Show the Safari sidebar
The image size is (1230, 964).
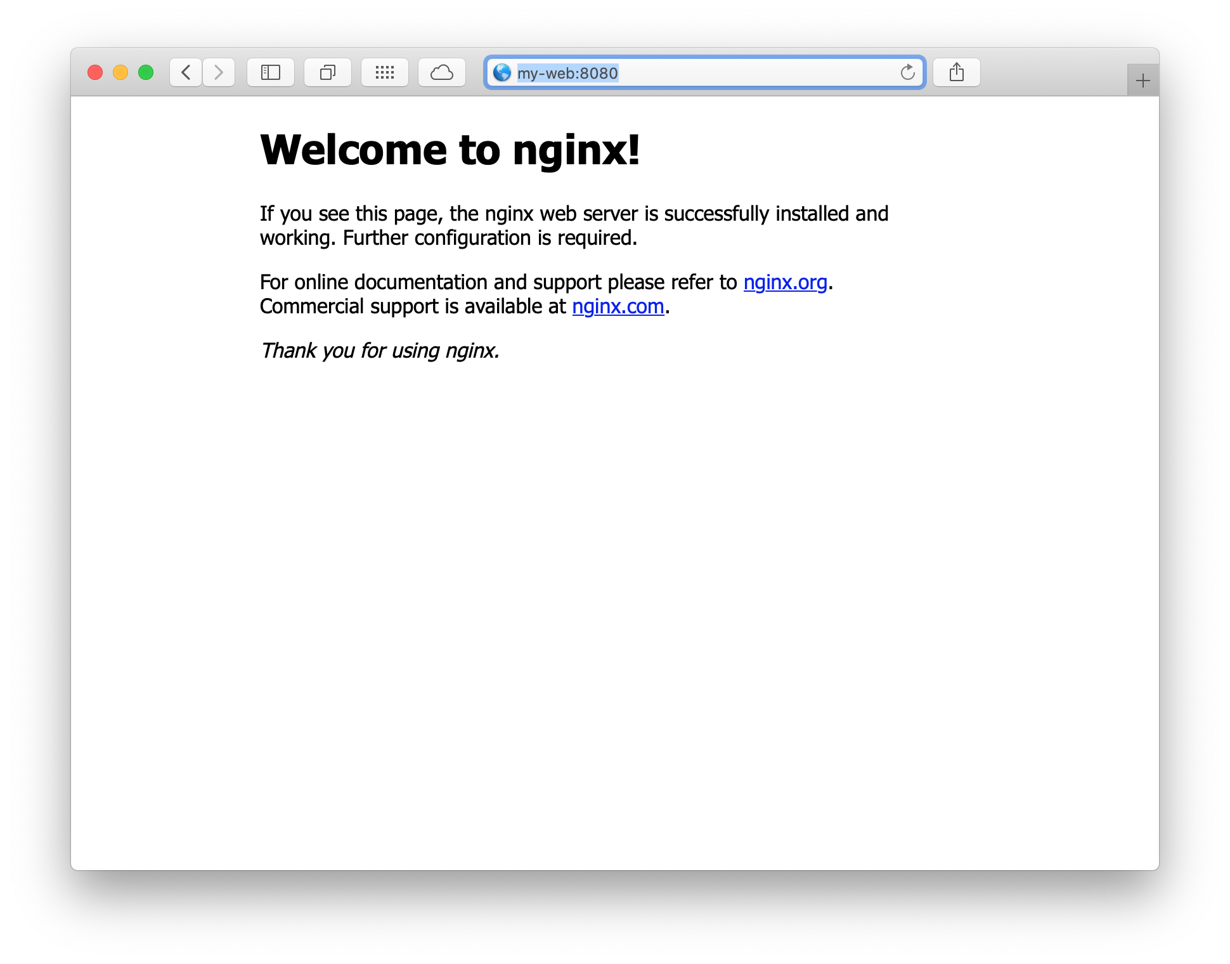271,72
